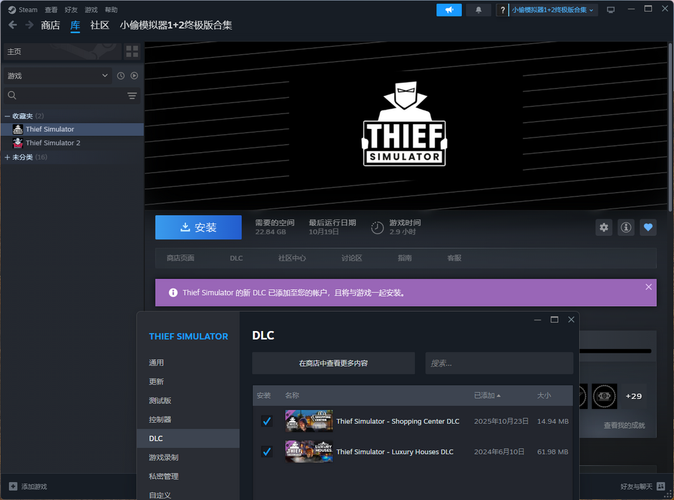Open the advanced filter icon in search bar
The height and width of the screenshot is (500, 674).
(132, 95)
